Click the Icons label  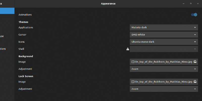(x=21, y=42)
